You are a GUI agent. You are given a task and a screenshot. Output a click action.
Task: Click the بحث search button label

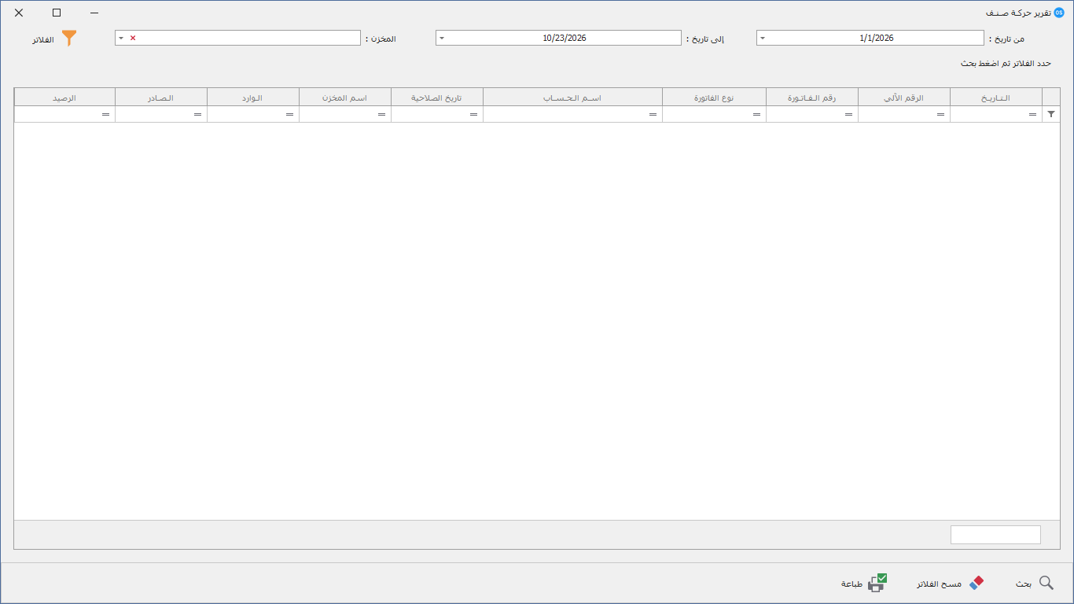[1023, 584]
